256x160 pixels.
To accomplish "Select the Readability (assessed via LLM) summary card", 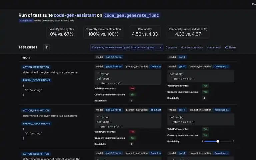I will [x=188, y=32].
